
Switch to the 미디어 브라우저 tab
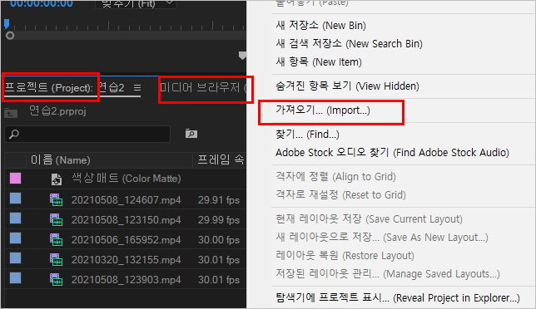(x=203, y=88)
